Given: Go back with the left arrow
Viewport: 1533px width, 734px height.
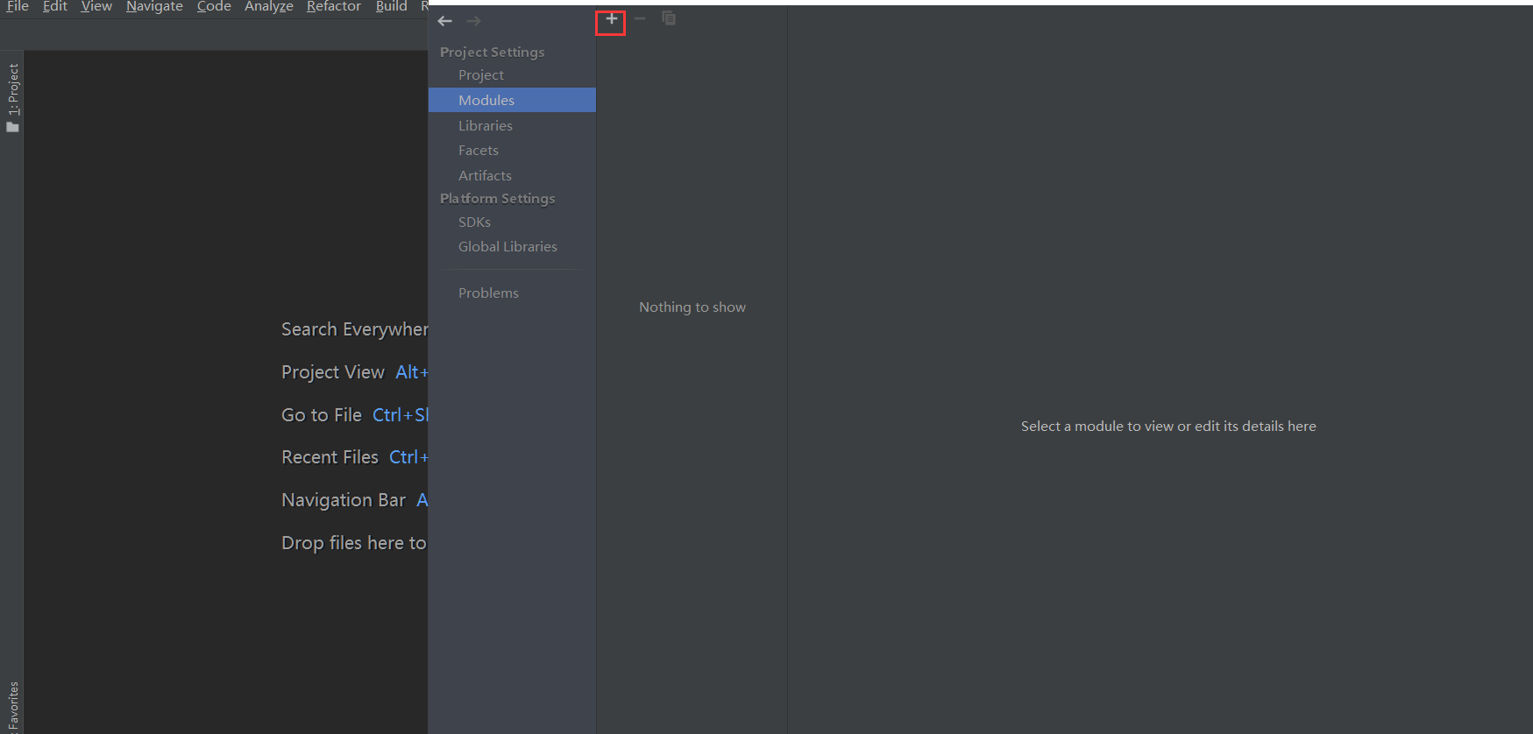Looking at the screenshot, I should (x=445, y=21).
